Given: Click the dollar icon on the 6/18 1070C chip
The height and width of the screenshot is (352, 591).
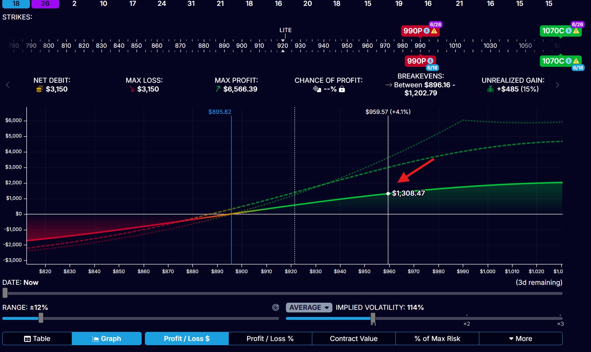Looking at the screenshot, I should pyautogui.click(x=569, y=61).
